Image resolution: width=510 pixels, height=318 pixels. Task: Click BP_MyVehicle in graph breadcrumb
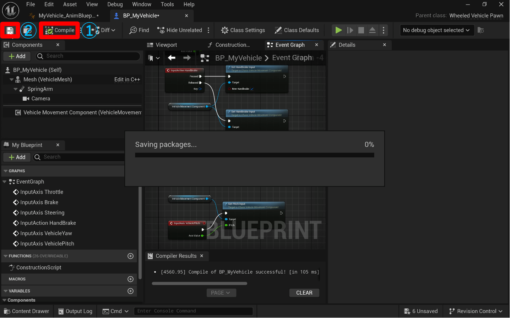(x=238, y=58)
